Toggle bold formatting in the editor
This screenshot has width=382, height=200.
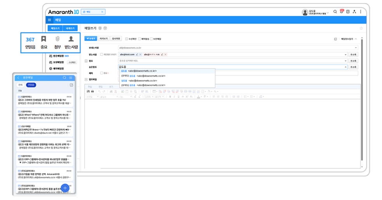click(170, 97)
